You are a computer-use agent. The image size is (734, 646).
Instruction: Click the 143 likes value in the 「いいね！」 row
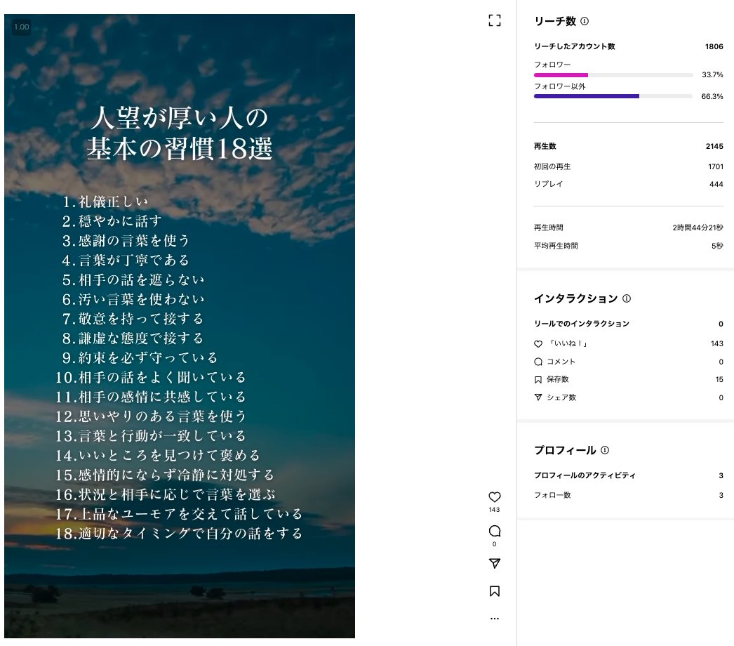[x=716, y=343]
